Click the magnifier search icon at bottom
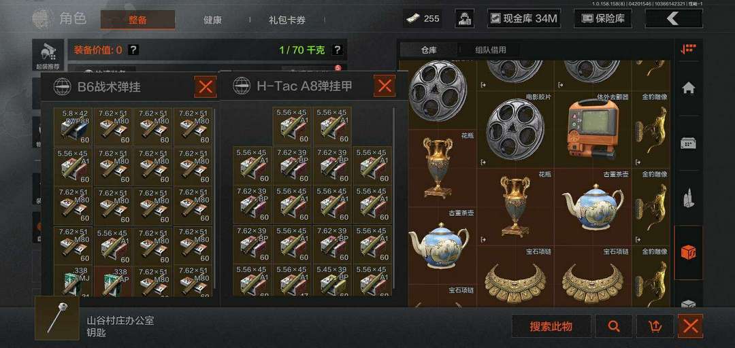This screenshot has height=348, width=735. coord(614,326)
